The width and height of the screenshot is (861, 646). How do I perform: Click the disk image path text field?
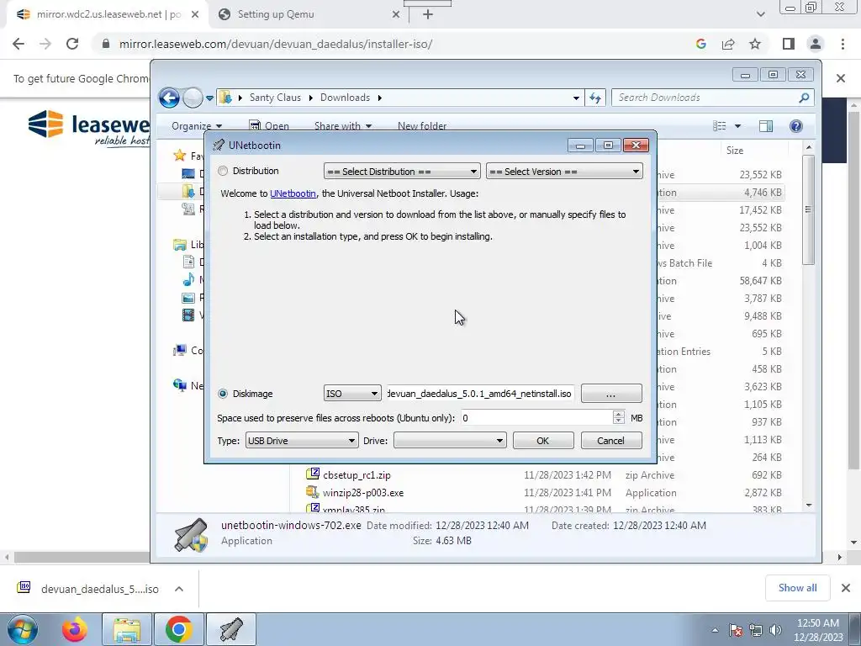pyautogui.click(x=480, y=394)
